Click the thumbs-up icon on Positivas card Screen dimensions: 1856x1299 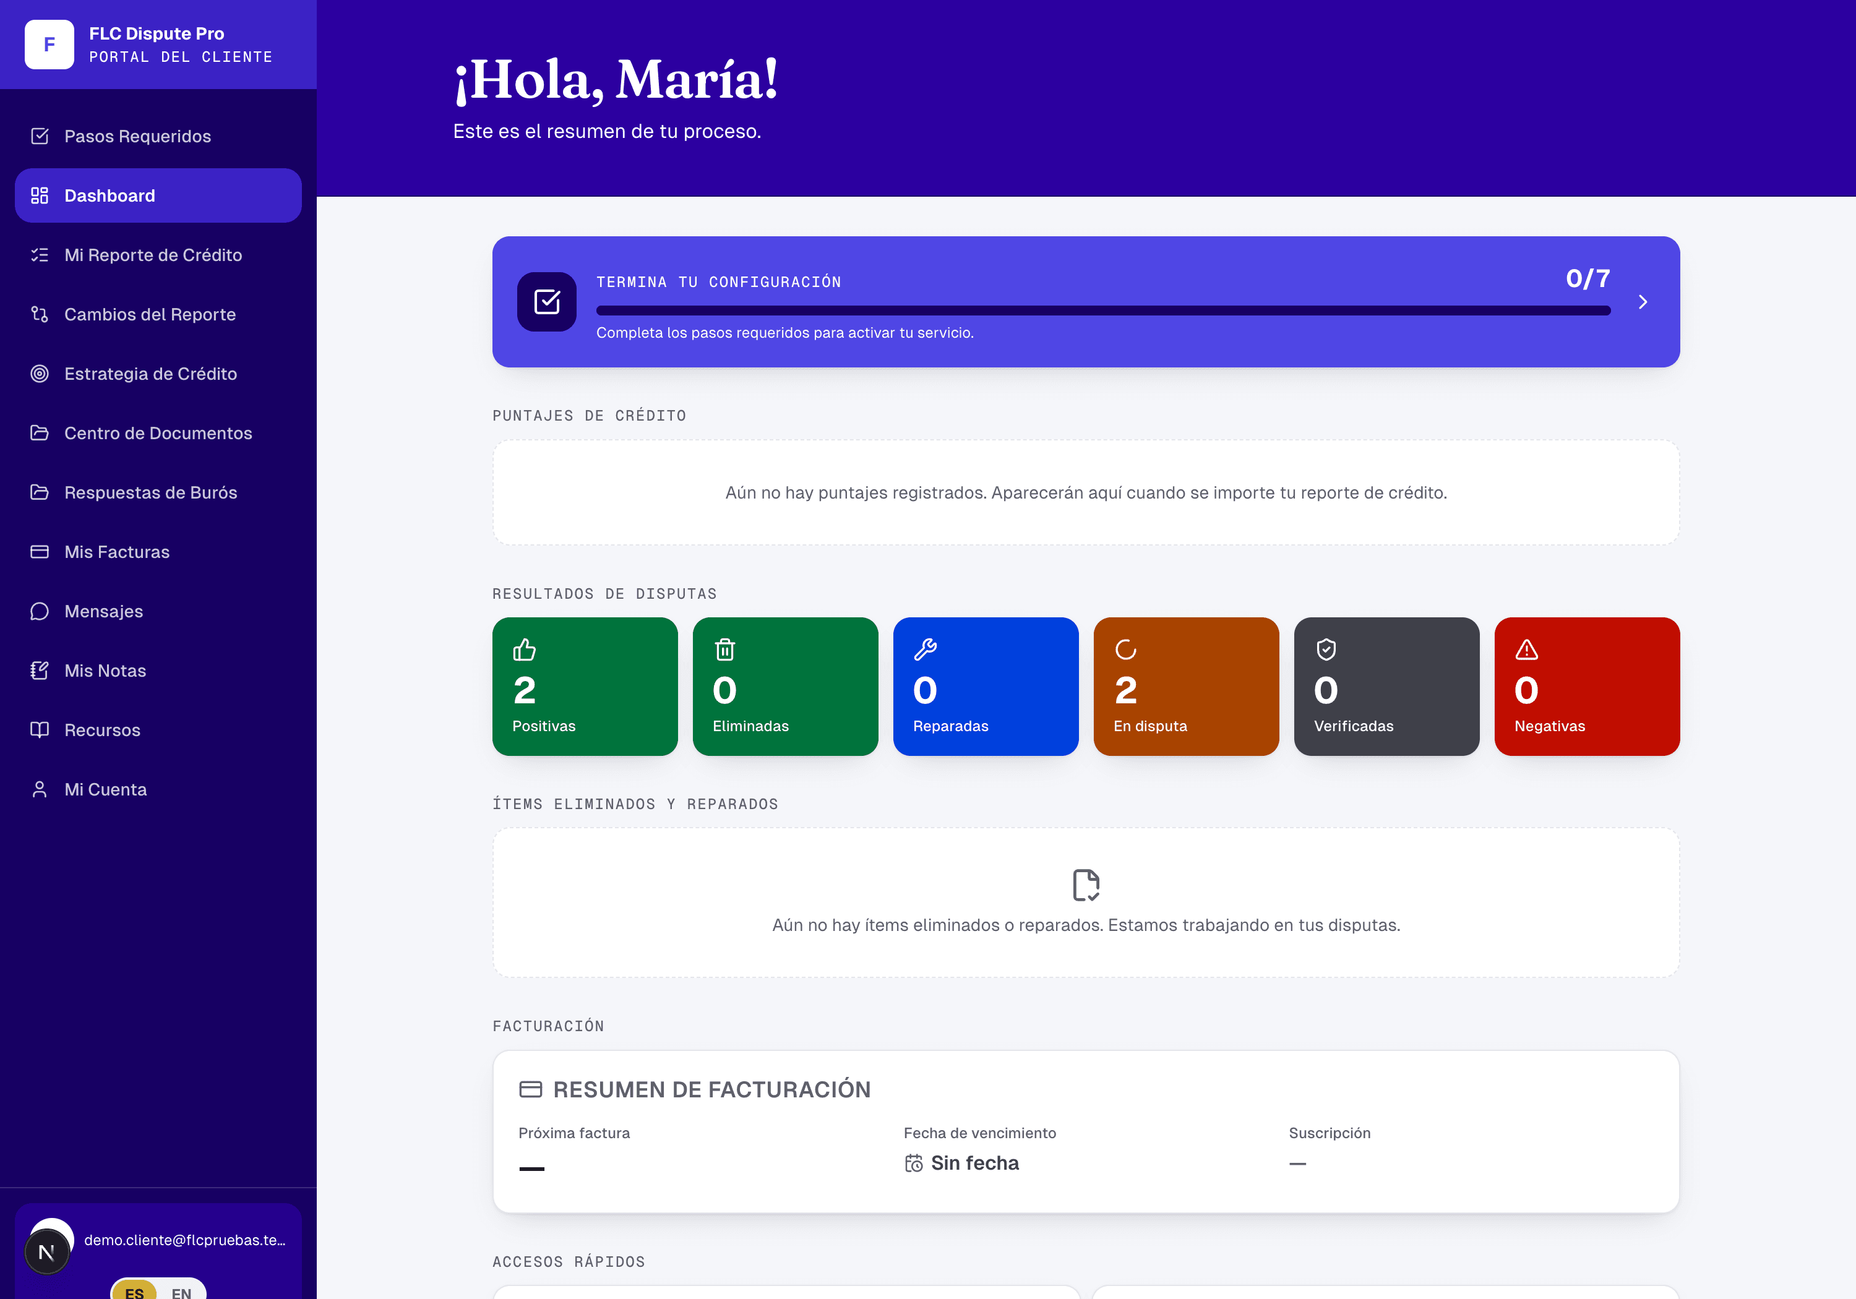coord(525,649)
